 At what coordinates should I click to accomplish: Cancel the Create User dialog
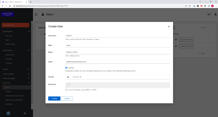[x=67, y=99]
